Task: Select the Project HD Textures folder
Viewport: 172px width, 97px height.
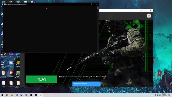Action: pos(18,84)
